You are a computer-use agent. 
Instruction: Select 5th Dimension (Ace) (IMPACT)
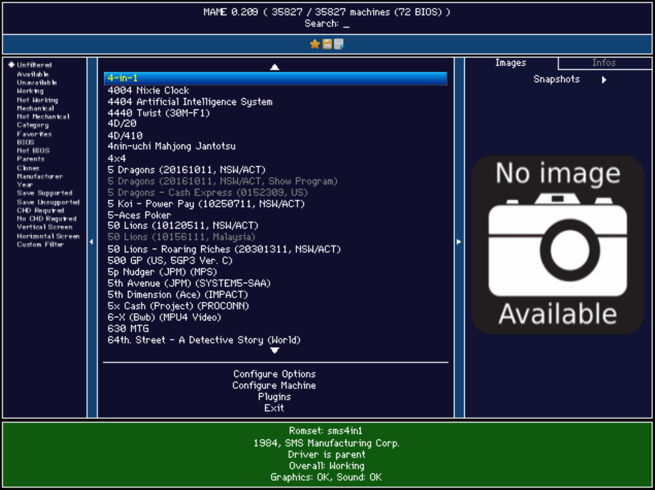178,295
